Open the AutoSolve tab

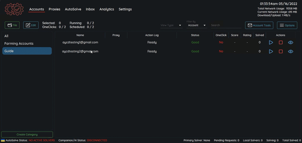tap(73, 9)
